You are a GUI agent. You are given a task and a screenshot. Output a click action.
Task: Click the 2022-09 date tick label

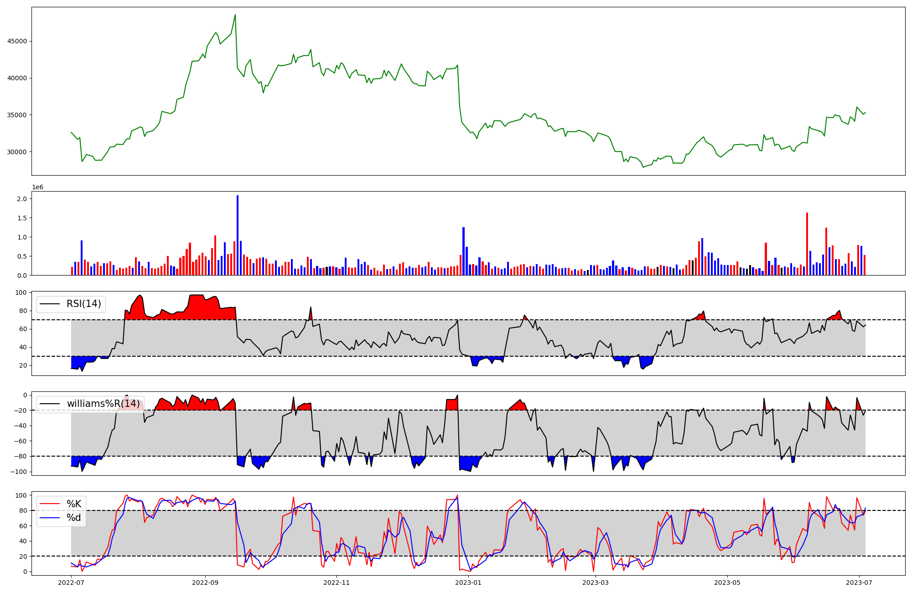tap(205, 583)
